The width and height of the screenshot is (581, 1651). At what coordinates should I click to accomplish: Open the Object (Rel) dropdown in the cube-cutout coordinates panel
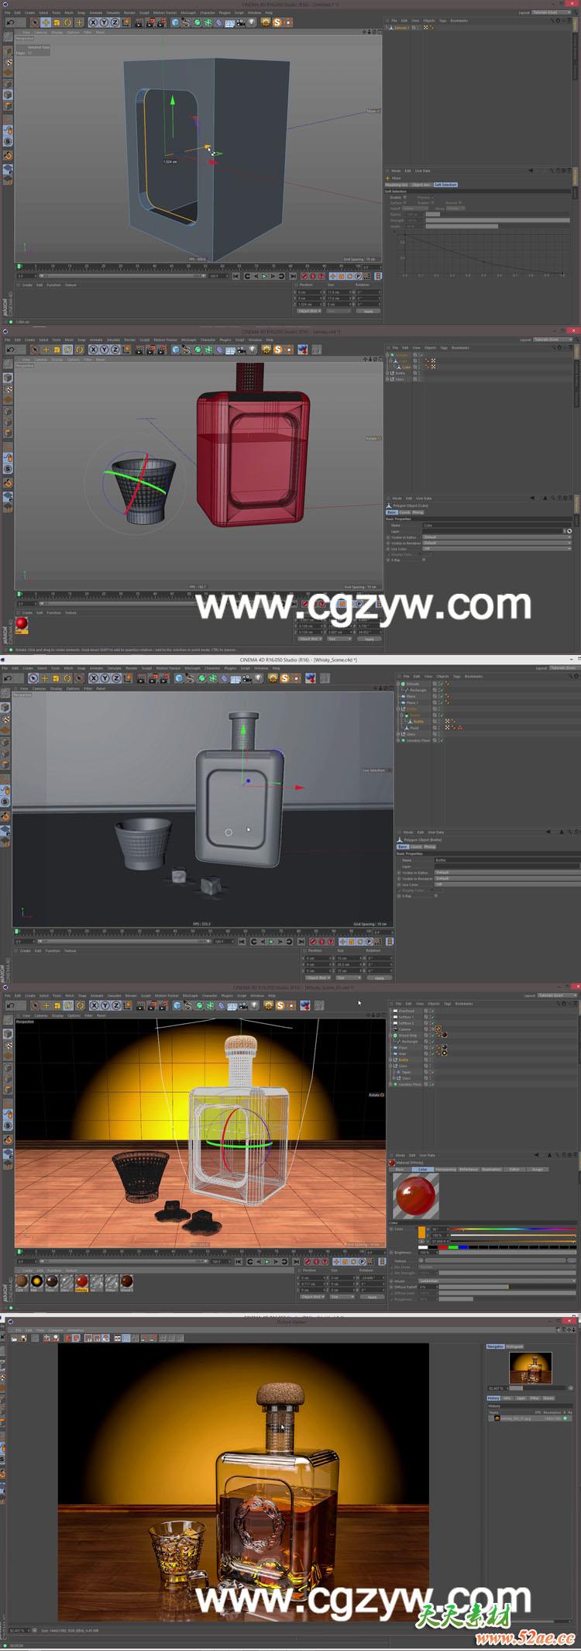coord(309,311)
